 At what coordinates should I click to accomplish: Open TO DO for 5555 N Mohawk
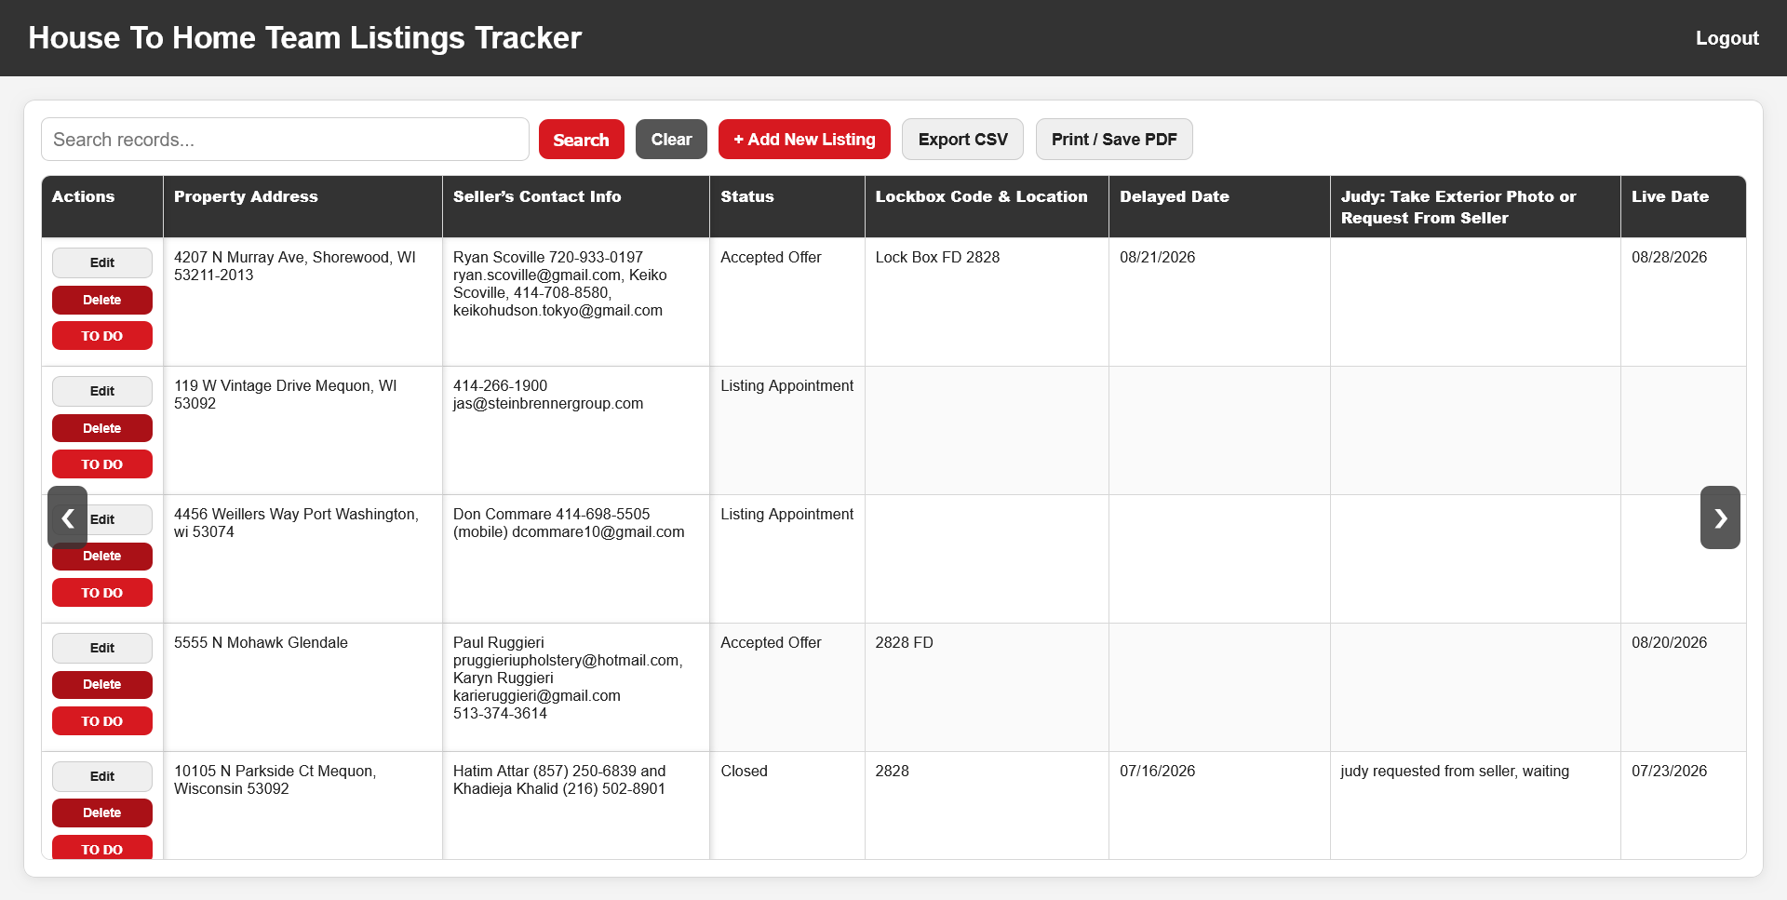102,721
